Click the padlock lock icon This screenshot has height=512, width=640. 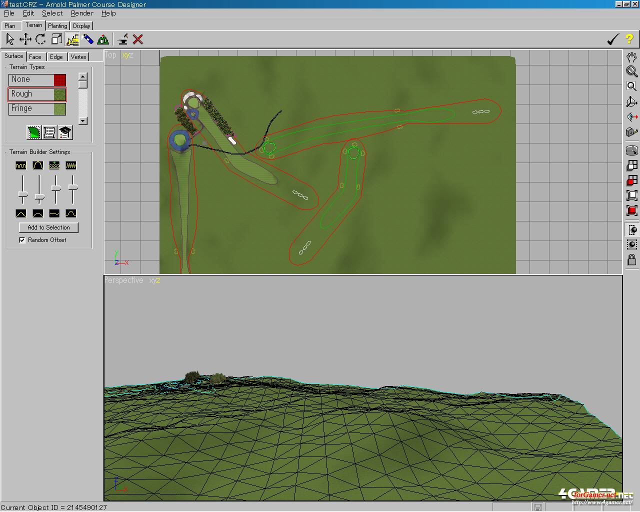click(x=631, y=260)
